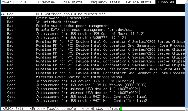Choose Wireless Power Saving for wlan0 row
Viewport: 188px width, 111px height.
[x=93, y=77]
